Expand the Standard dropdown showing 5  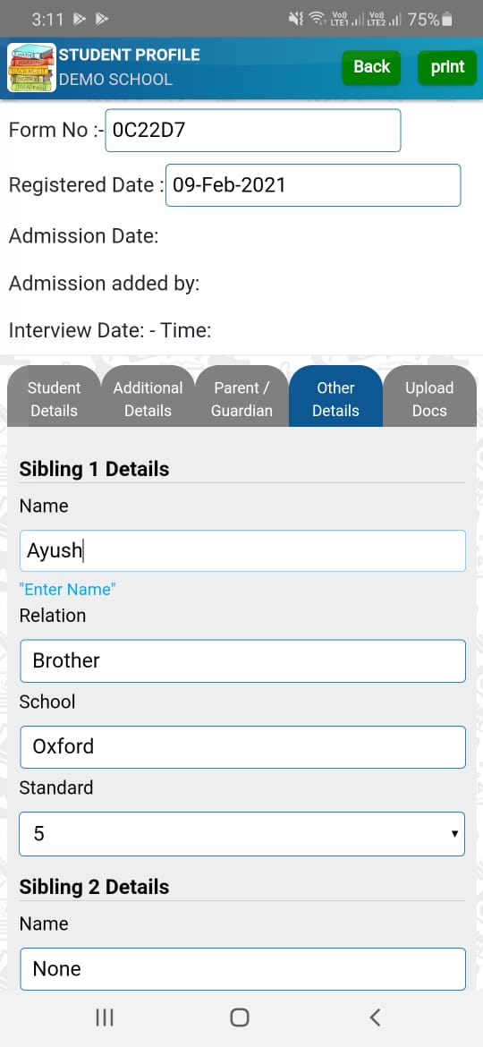[241, 833]
